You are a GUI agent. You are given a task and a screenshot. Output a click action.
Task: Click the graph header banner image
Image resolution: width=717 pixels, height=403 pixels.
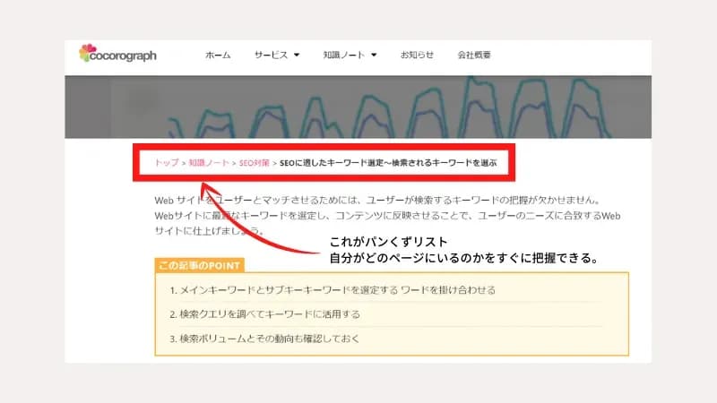358,107
